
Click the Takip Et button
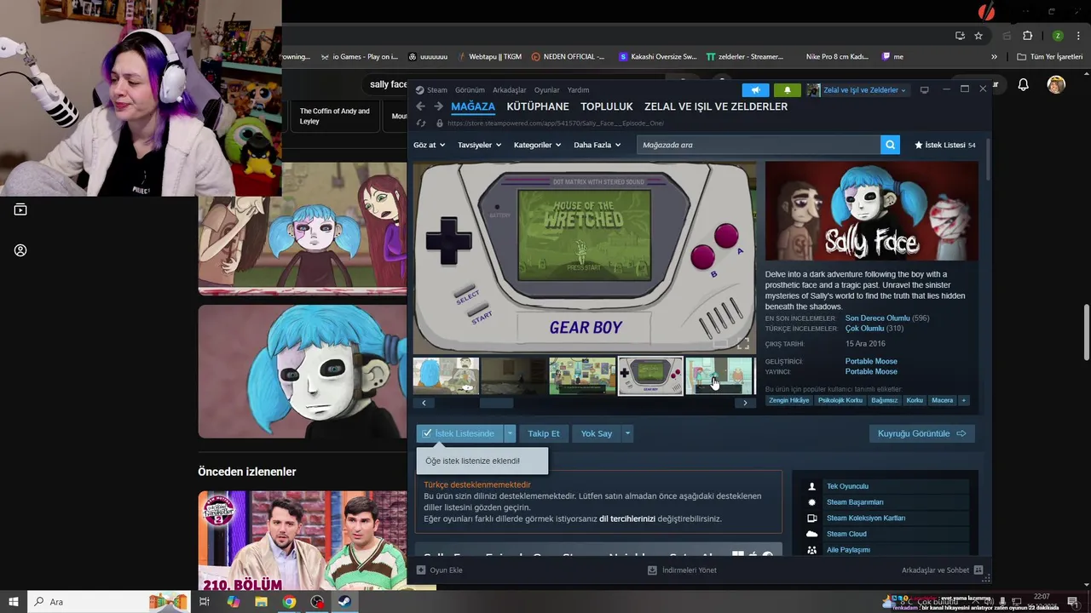tap(544, 433)
